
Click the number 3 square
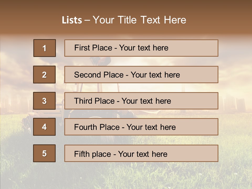(44, 101)
